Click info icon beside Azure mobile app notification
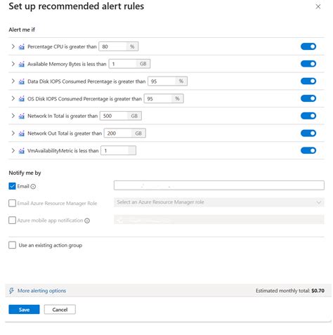The height and width of the screenshot is (335, 333). click(87, 221)
